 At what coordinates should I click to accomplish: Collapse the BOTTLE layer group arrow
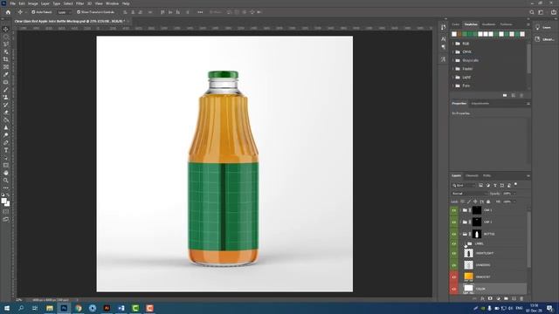point(460,234)
